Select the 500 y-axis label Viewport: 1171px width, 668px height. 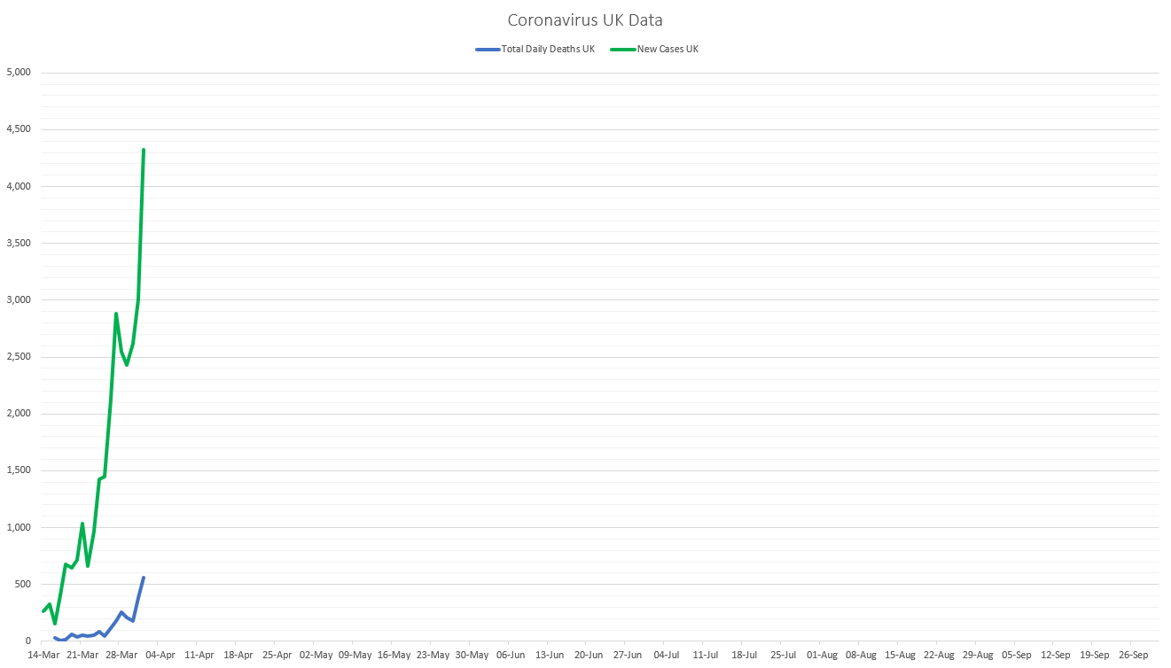[x=23, y=584]
